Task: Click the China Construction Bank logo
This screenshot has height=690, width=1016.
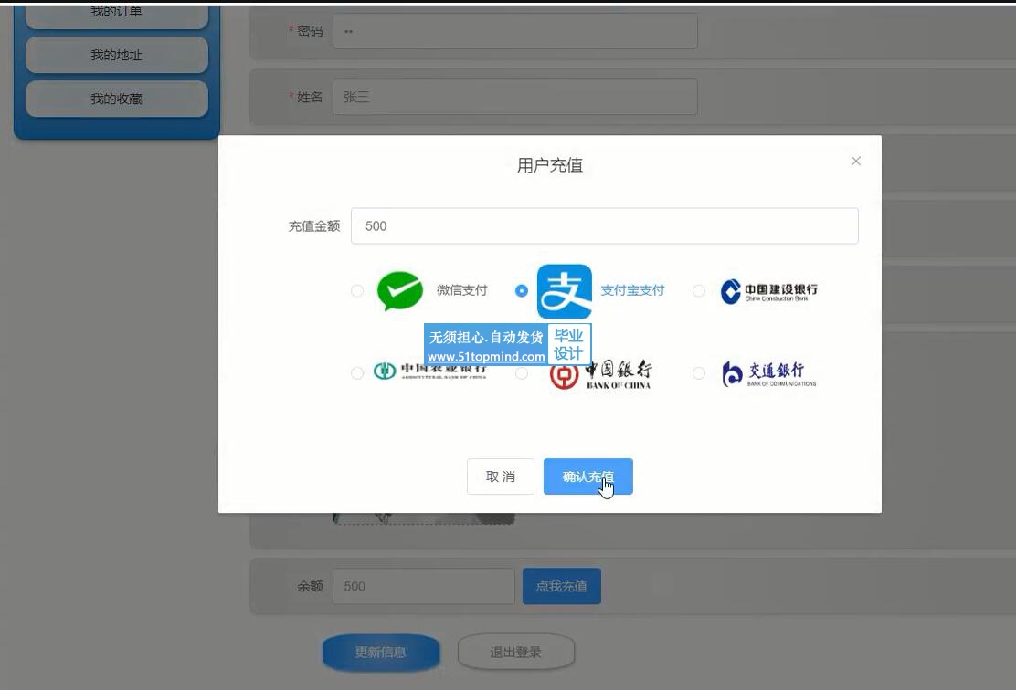Action: (769, 291)
